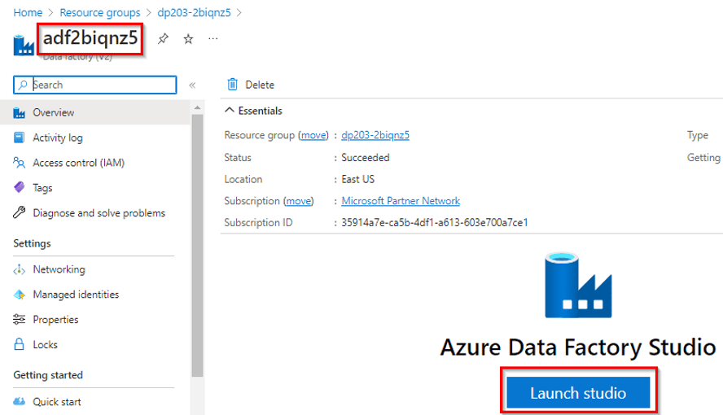Click the sidebar scrollbar thumb
This screenshot has width=723, height=415.
197,246
